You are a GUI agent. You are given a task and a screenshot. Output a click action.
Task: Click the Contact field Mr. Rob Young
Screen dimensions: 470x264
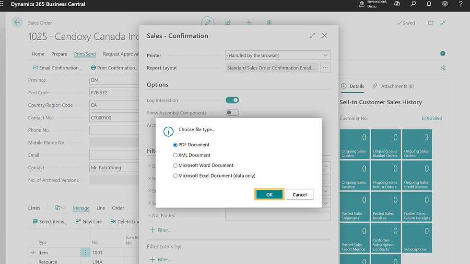(x=114, y=168)
